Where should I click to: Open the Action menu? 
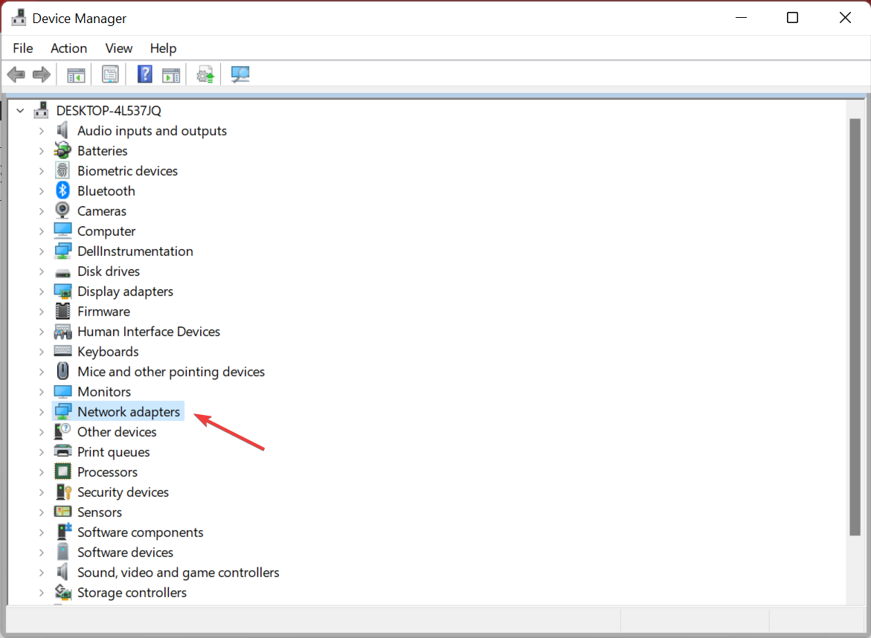click(x=69, y=48)
